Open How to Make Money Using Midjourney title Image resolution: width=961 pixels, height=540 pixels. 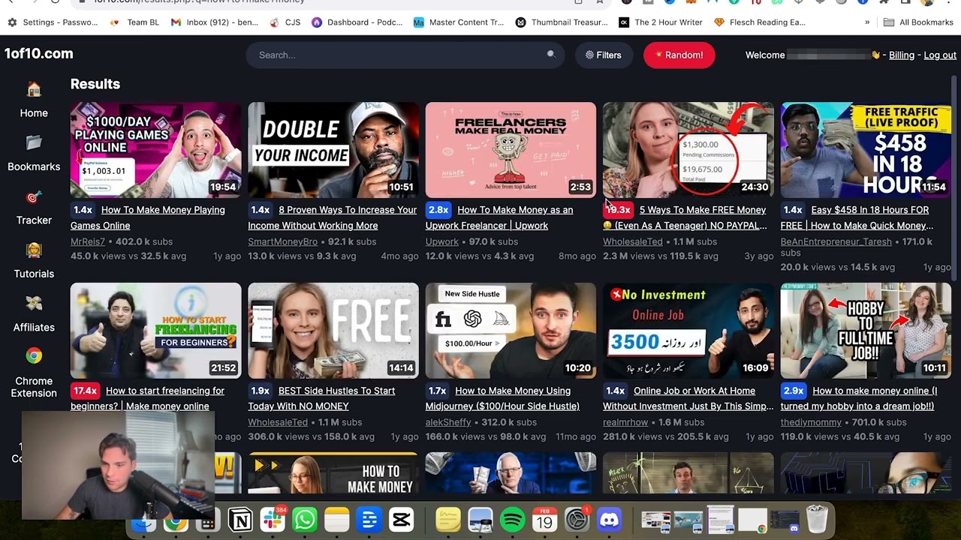(502, 398)
